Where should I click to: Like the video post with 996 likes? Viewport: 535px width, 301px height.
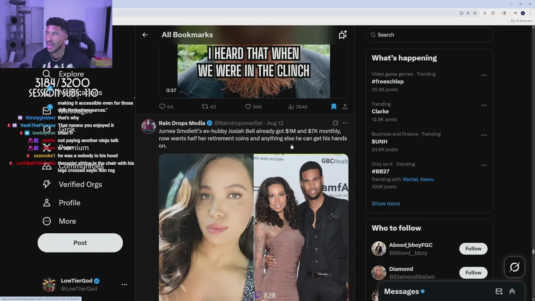coord(253,107)
